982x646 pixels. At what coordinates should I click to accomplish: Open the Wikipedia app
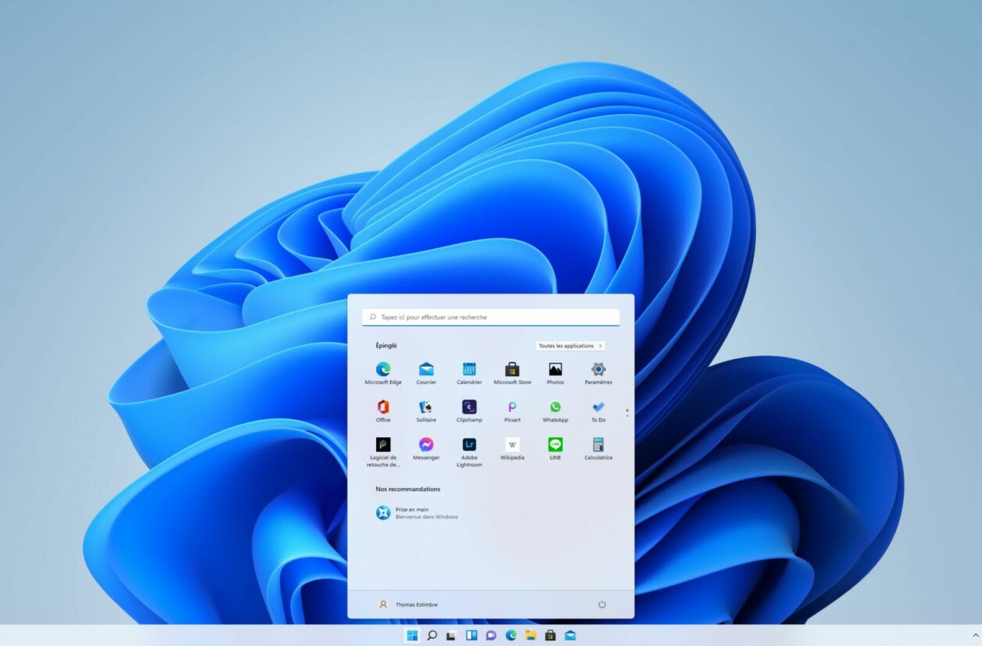pos(512,448)
